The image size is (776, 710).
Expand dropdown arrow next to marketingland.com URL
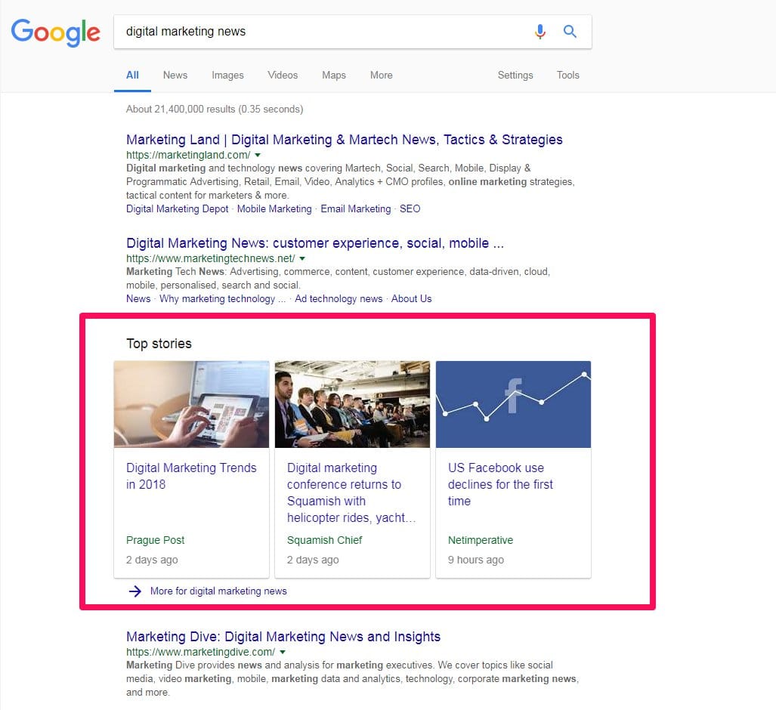tap(258, 156)
